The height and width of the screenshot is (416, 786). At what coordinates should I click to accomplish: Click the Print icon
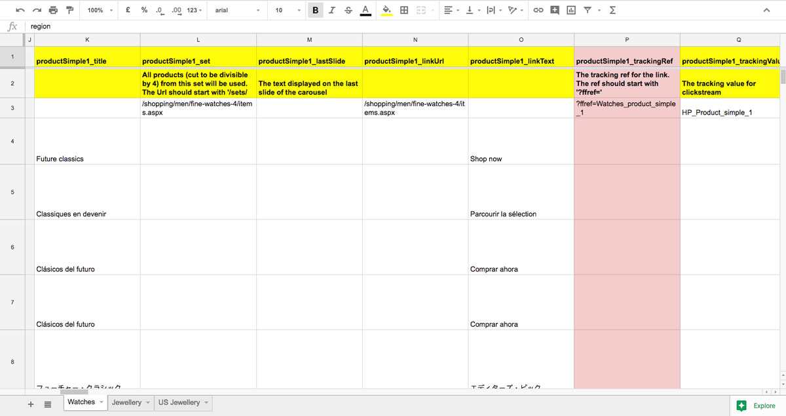click(53, 10)
